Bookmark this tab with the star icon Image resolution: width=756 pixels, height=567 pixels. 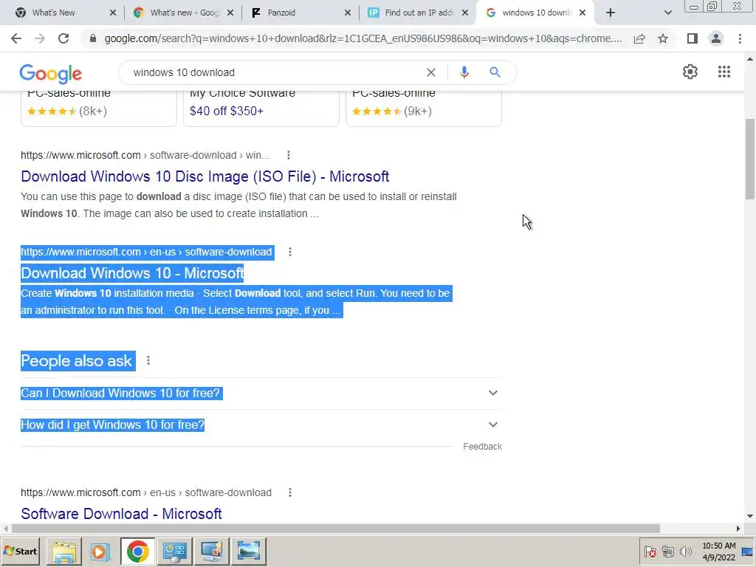(x=663, y=38)
